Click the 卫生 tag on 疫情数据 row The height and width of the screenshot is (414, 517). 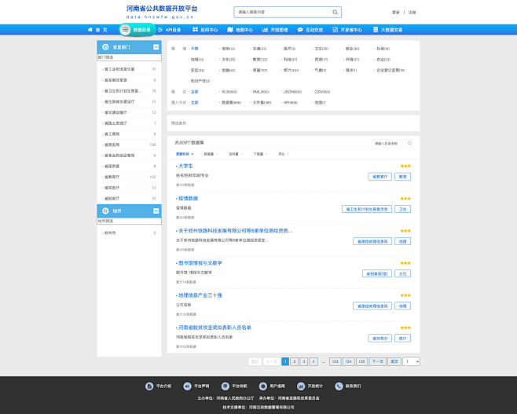coord(402,209)
